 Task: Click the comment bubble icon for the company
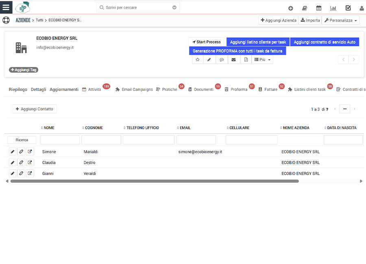click(x=222, y=59)
